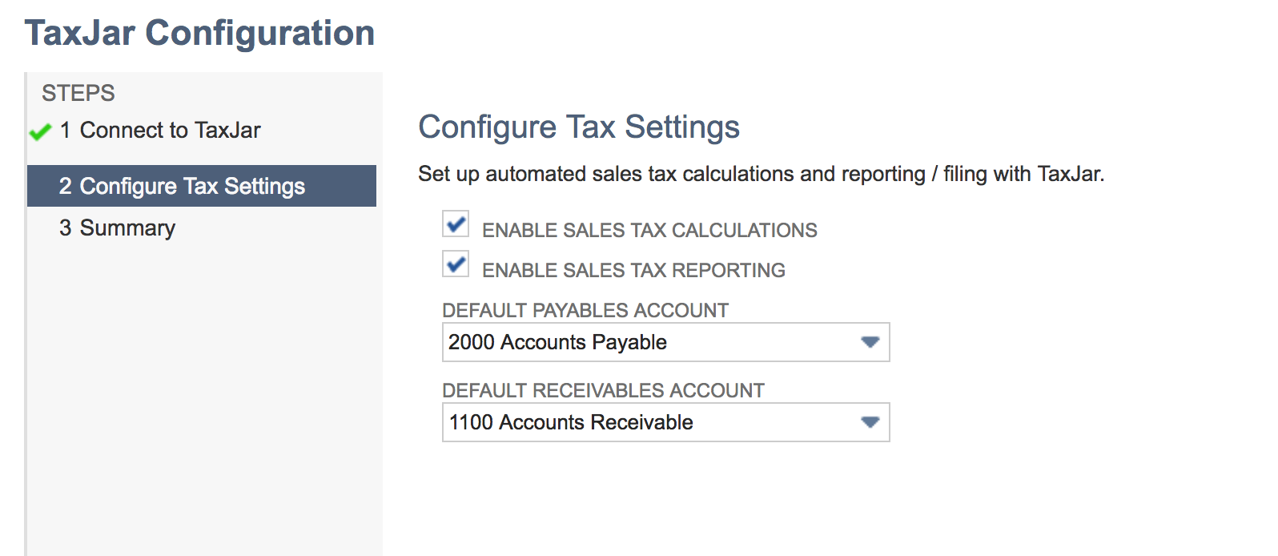
Task: Open Default Receivables Account dropdown arrow
Action: [x=870, y=422]
